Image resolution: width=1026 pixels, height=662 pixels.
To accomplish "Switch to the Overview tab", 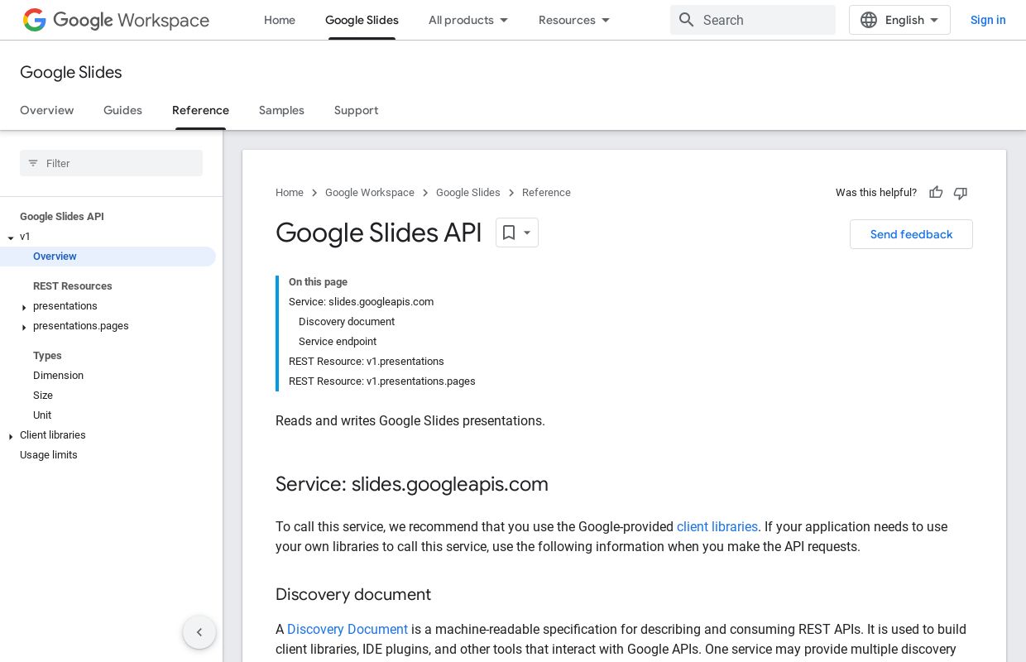I will pyautogui.click(x=46, y=110).
